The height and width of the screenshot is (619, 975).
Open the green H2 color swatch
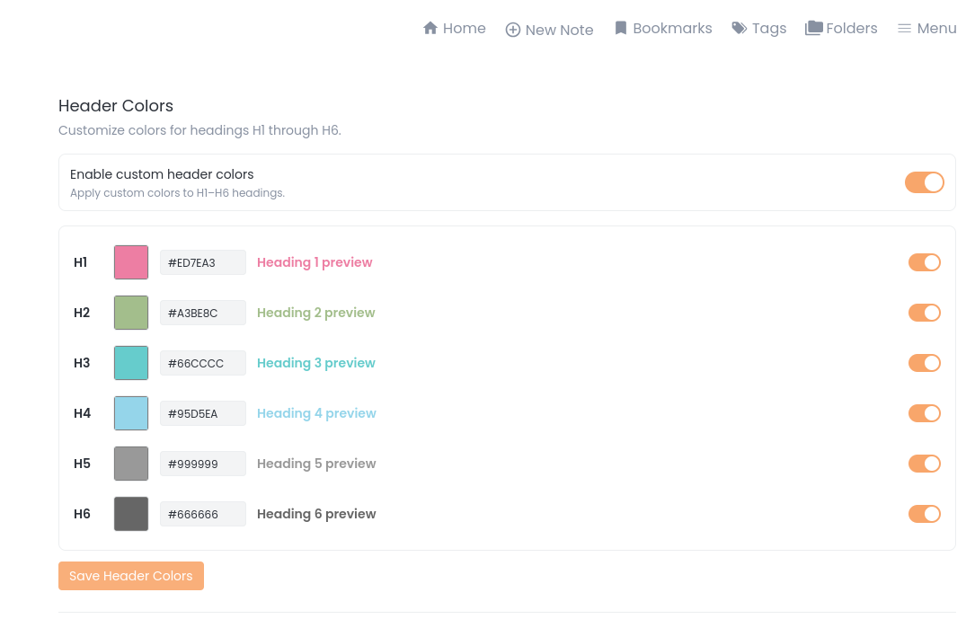click(131, 313)
